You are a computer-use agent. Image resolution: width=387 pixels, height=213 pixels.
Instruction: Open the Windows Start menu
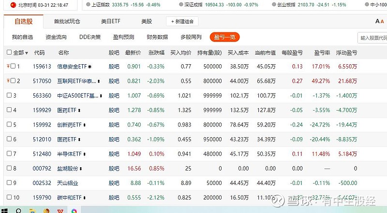pyautogui.click(x=4, y=211)
